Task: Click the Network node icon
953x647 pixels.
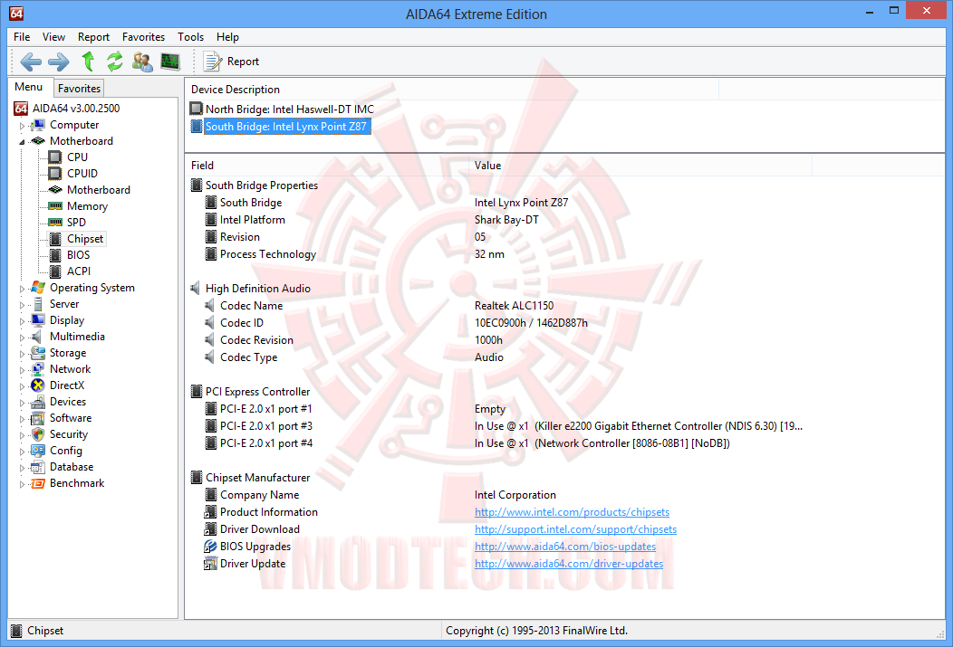Action: coord(38,369)
